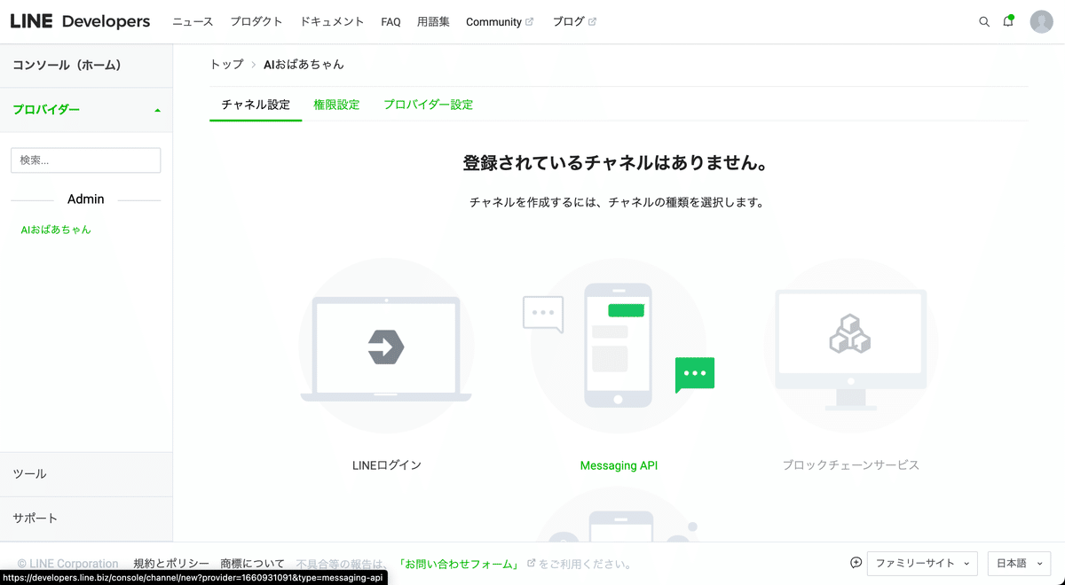Click the provider search input field
This screenshot has width=1065, height=585.
(86, 160)
